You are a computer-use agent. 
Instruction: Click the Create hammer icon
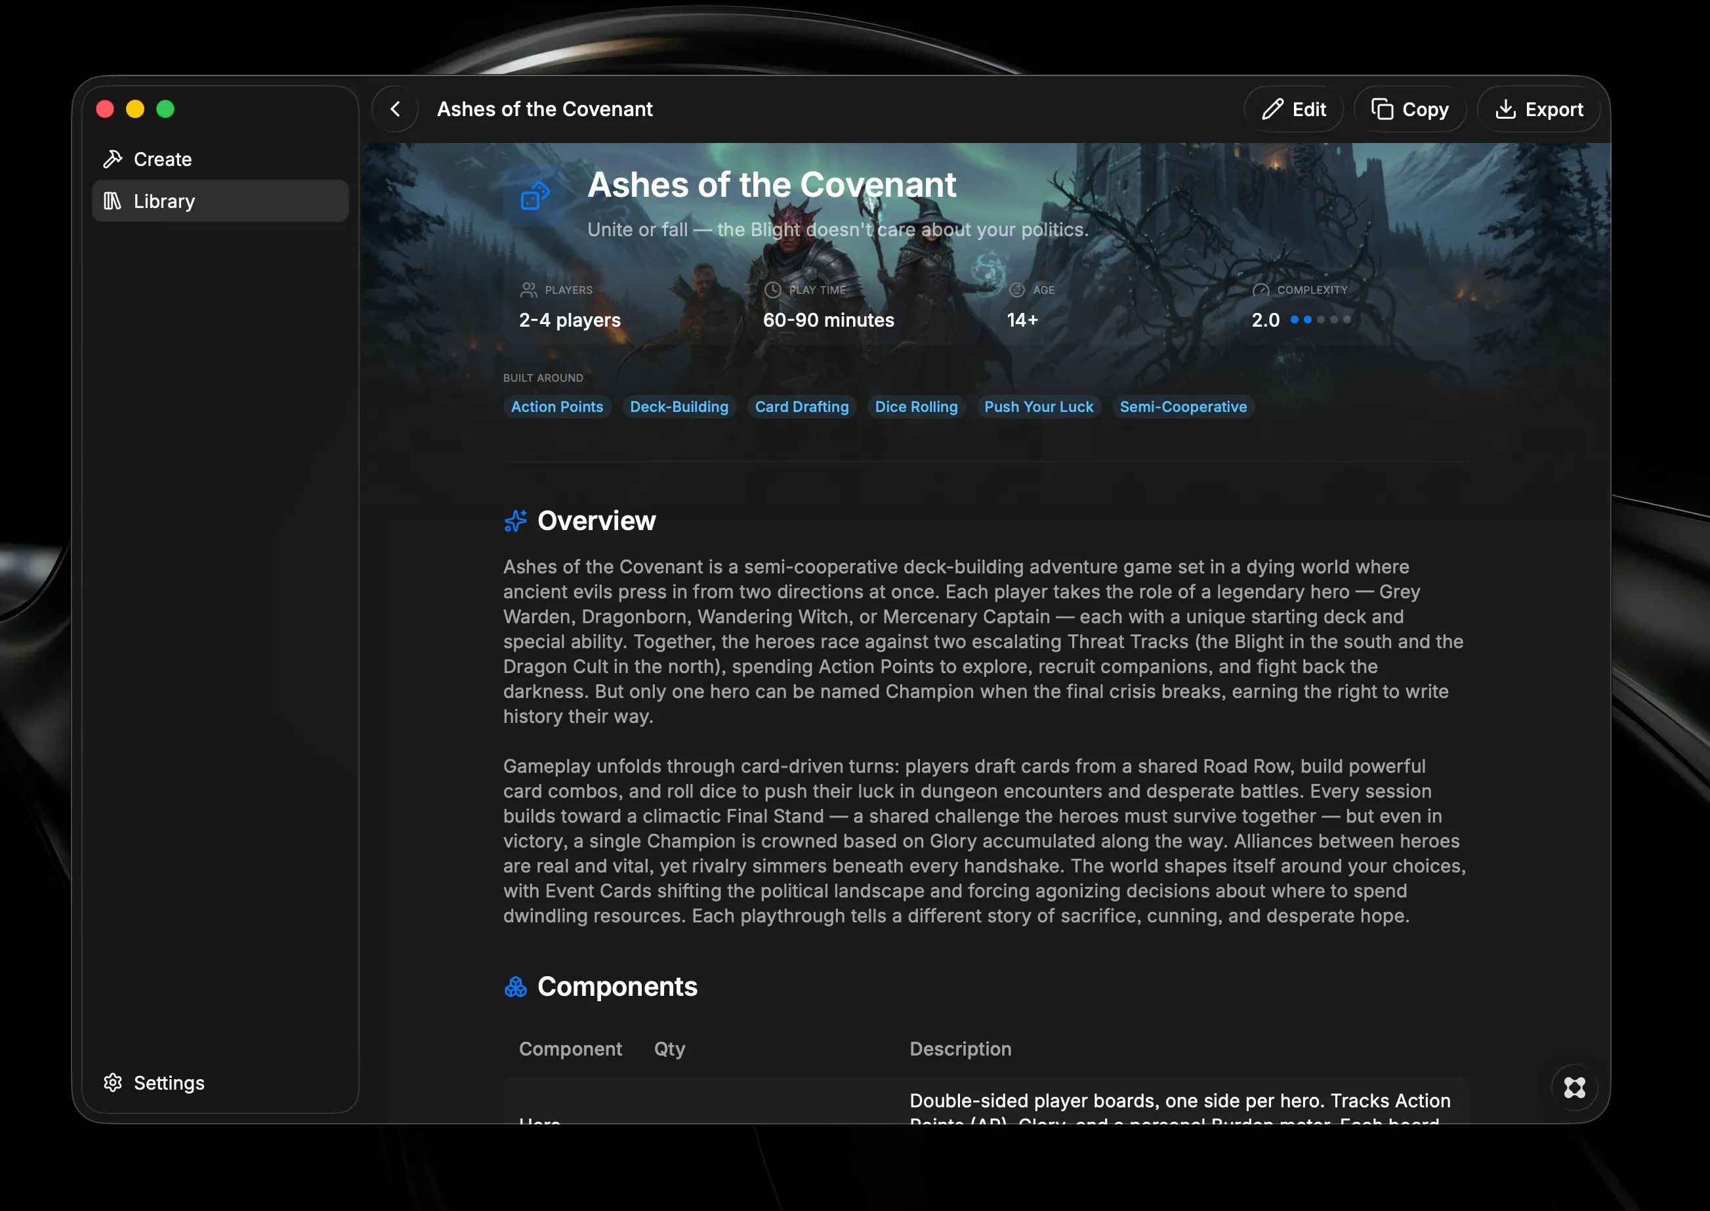pos(113,159)
